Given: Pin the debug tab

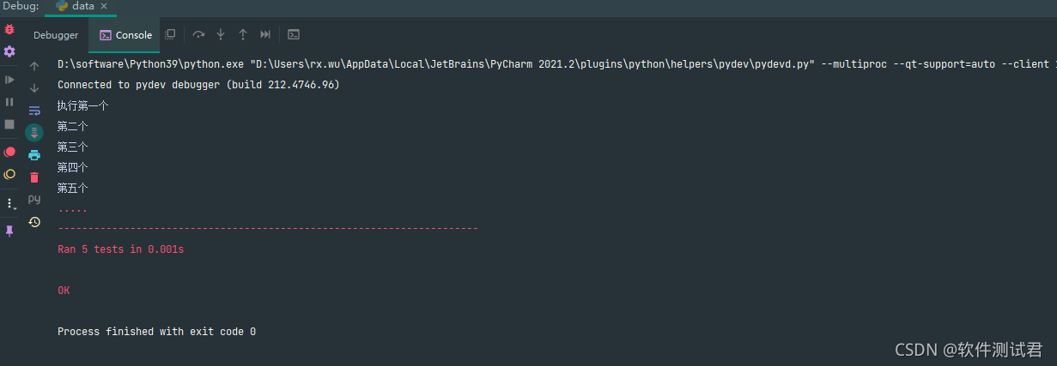Looking at the screenshot, I should tap(9, 231).
